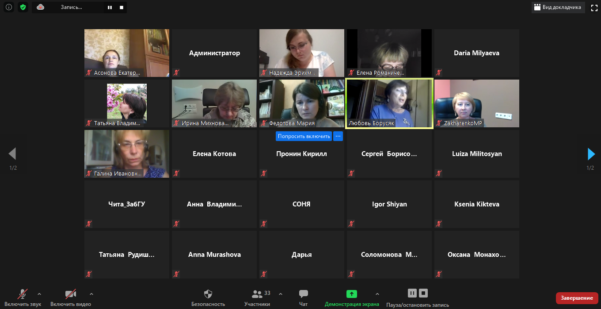
Task: Pause recording in the bottom toolbar
Action: pyautogui.click(x=412, y=293)
